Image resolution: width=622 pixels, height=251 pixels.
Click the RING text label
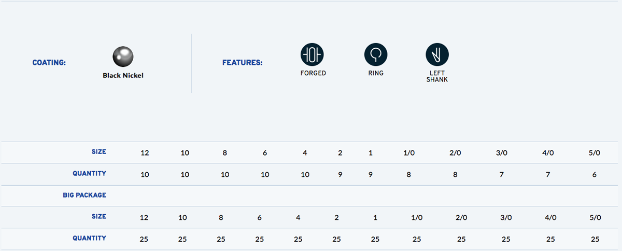(x=376, y=74)
